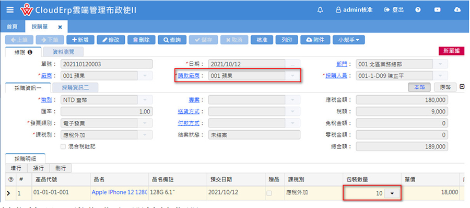This screenshot has height=208, width=470.
Task: Select the 採購單 tab
Action: 40,27
